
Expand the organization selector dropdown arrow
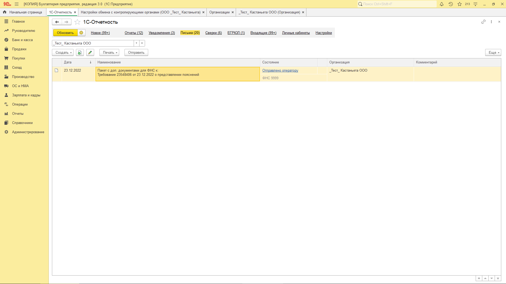[136, 43]
